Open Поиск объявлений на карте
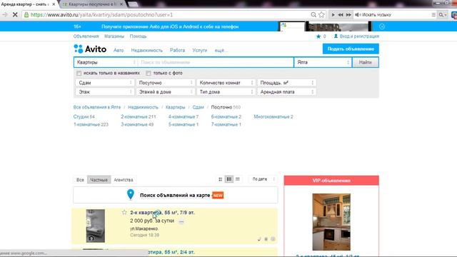 tap(175, 195)
